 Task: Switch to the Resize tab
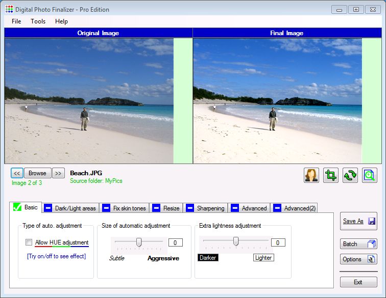tap(166, 208)
